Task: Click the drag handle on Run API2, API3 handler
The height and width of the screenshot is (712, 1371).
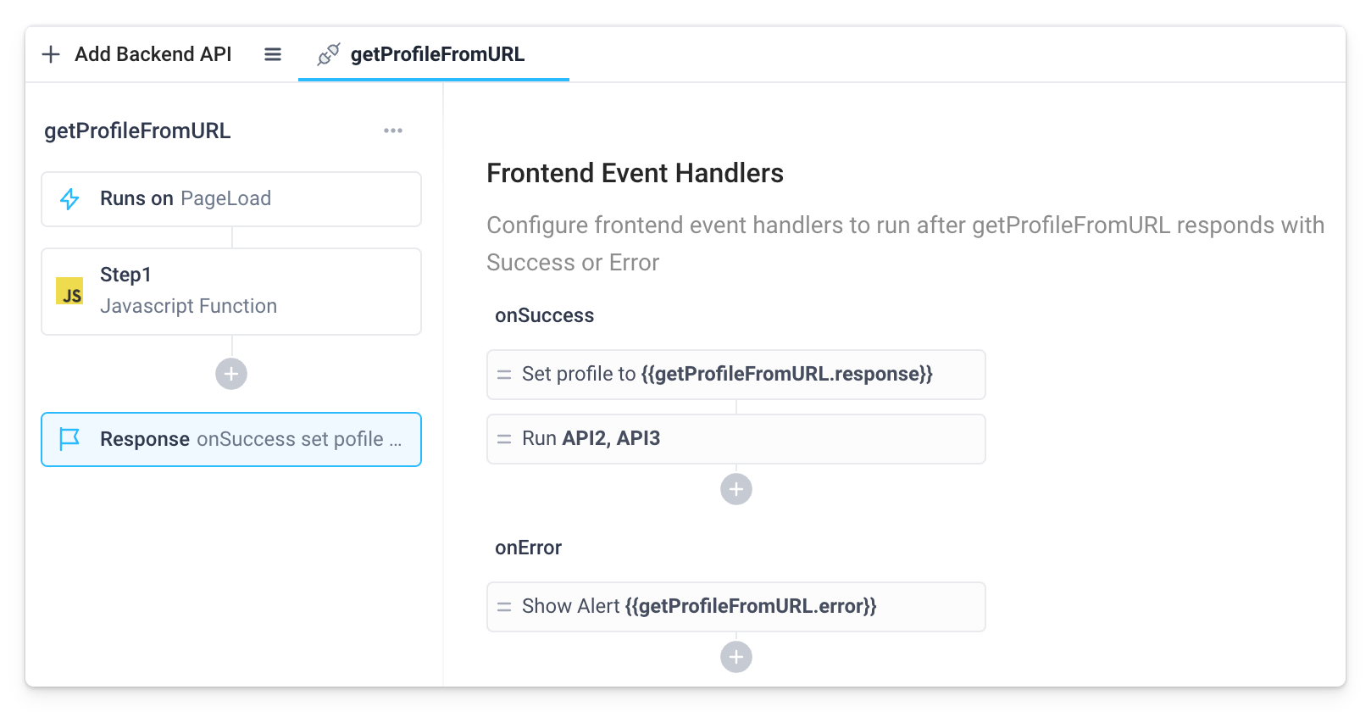Action: pos(503,439)
